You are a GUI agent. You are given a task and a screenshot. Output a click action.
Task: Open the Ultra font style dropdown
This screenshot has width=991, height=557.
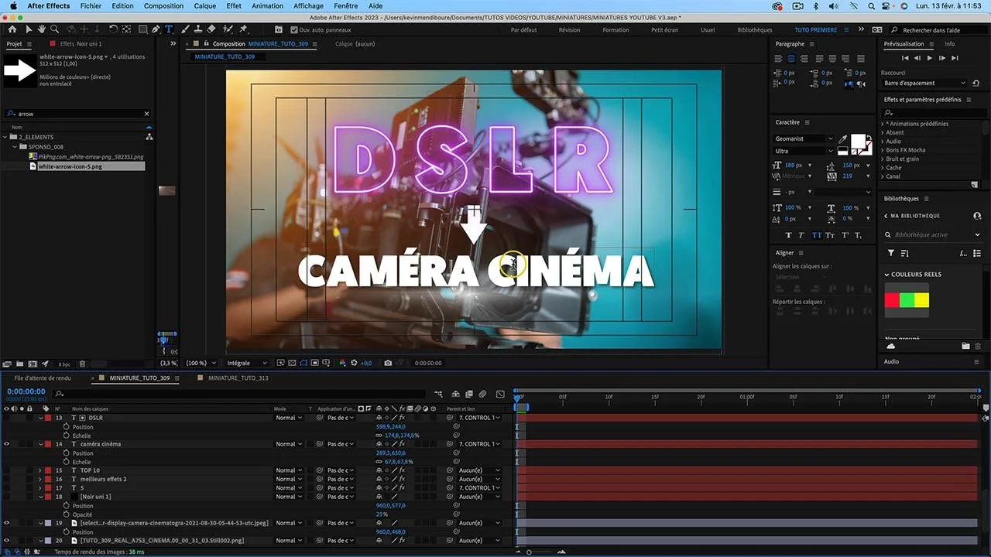click(x=804, y=151)
